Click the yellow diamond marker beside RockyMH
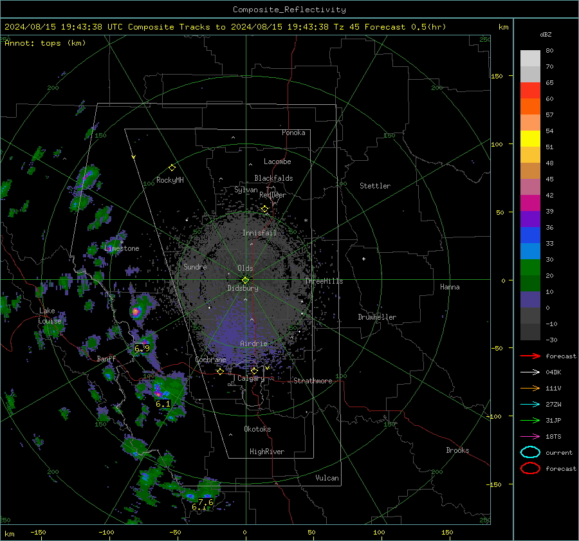The image size is (579, 541). pos(172,168)
